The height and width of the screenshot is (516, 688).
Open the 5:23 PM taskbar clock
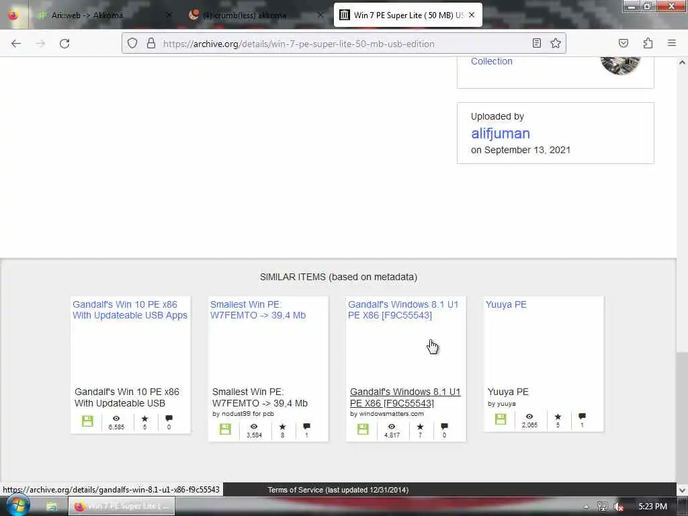pos(652,507)
